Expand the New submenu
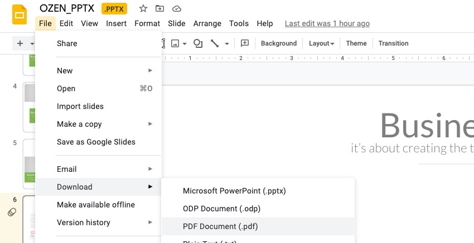 point(99,71)
